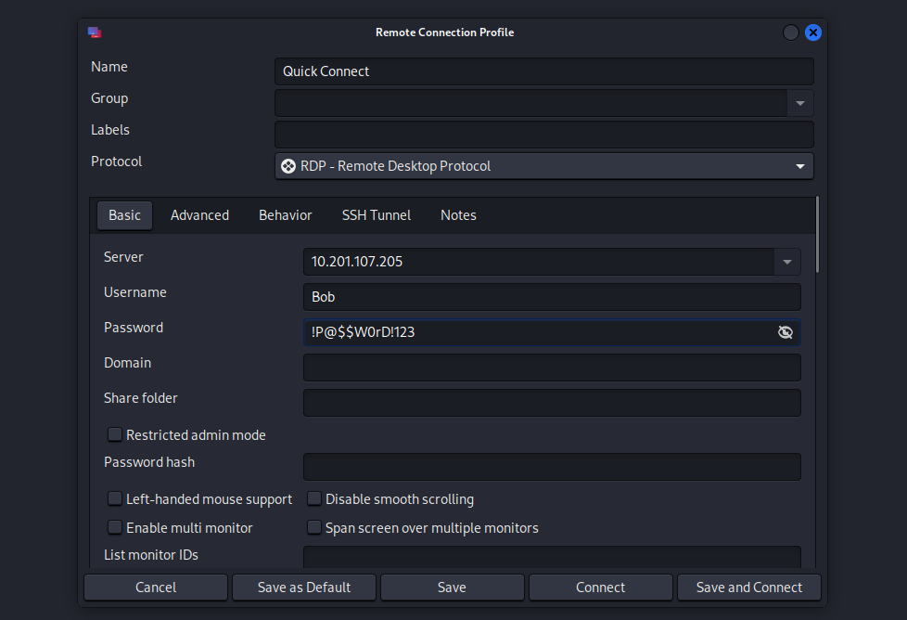Image resolution: width=907 pixels, height=620 pixels.
Task: Enable Restricted admin mode checkbox
Action: [116, 434]
